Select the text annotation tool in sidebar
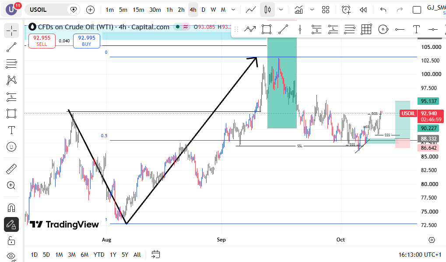The image size is (446, 262). (11, 130)
